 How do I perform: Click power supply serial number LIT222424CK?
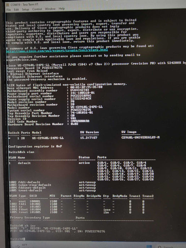click(81, 98)
